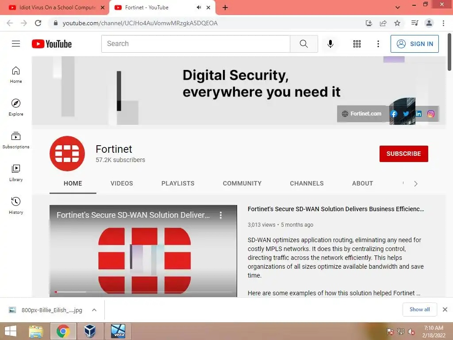The width and height of the screenshot is (453, 340).
Task: Go to Home in sidebar
Action: [x=16, y=74]
